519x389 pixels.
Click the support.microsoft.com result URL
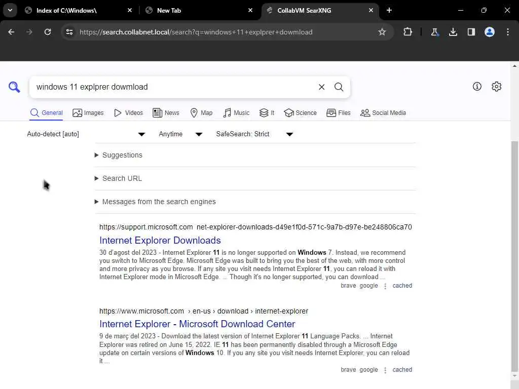point(255,227)
